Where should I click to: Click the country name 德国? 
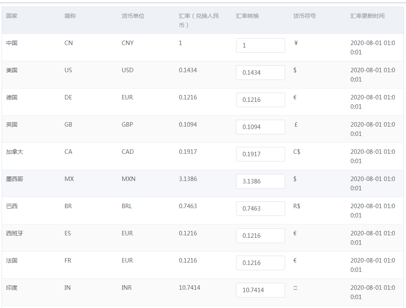coord(12,97)
